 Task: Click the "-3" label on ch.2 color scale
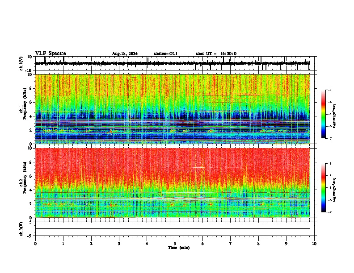click(x=330, y=164)
